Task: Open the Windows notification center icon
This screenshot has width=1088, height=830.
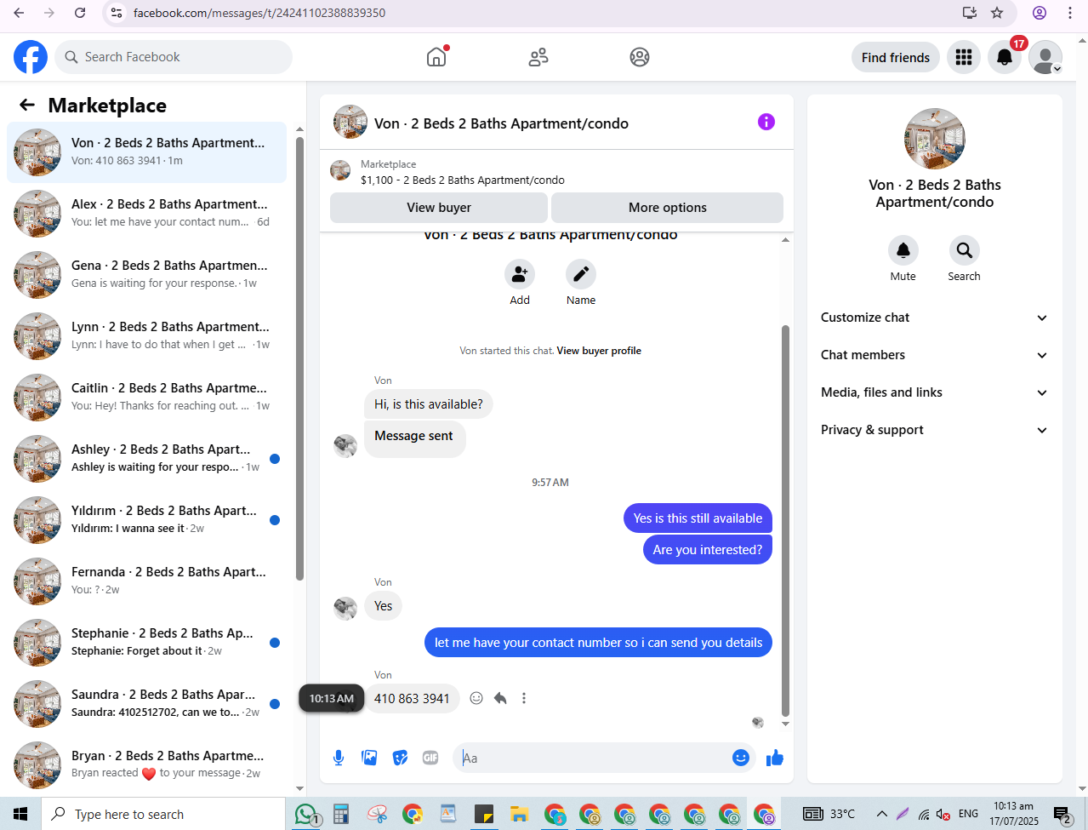Action: 1062,815
